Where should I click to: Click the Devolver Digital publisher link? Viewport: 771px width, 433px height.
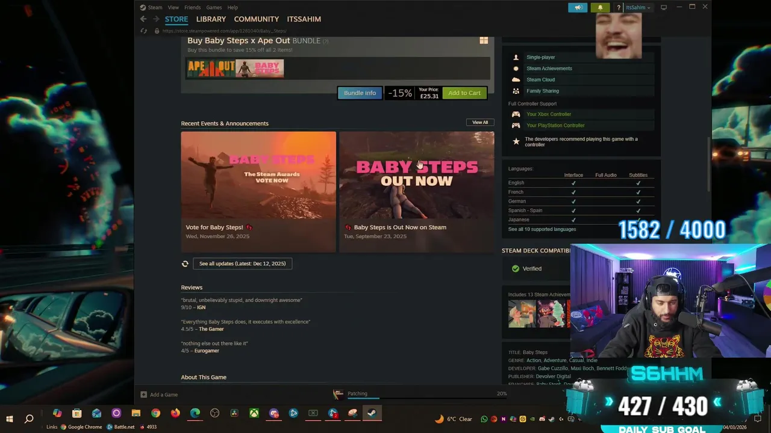(x=553, y=376)
